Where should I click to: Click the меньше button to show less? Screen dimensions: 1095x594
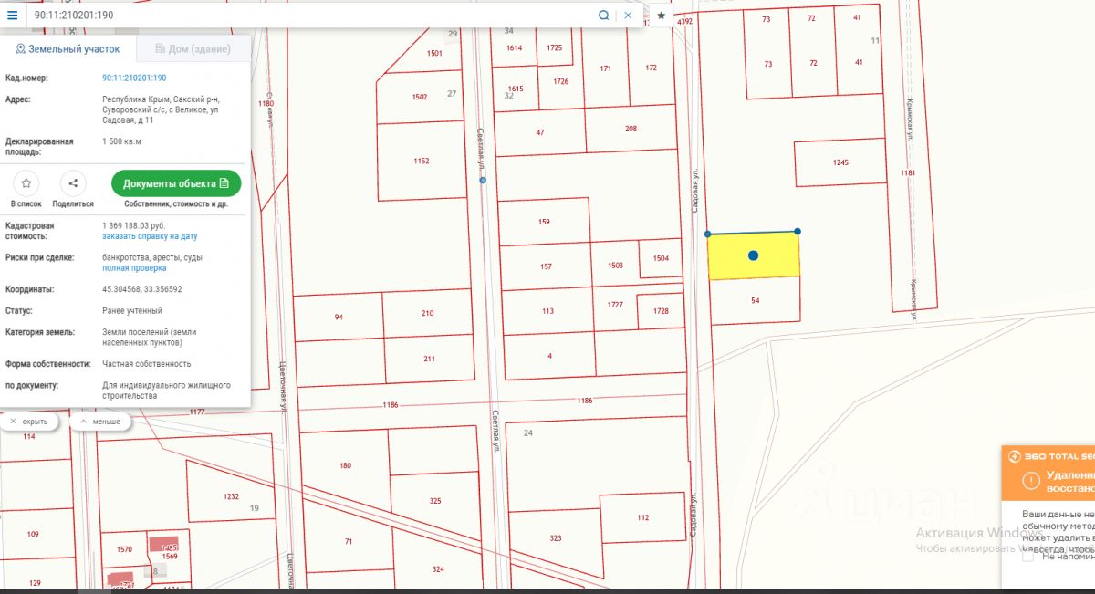[x=100, y=422]
